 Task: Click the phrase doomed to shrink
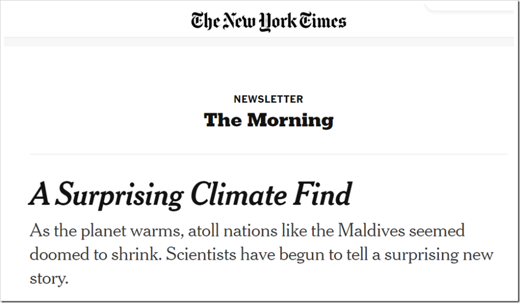pyautogui.click(x=94, y=254)
